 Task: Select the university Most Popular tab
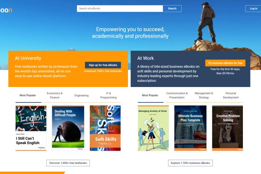pos(27,95)
